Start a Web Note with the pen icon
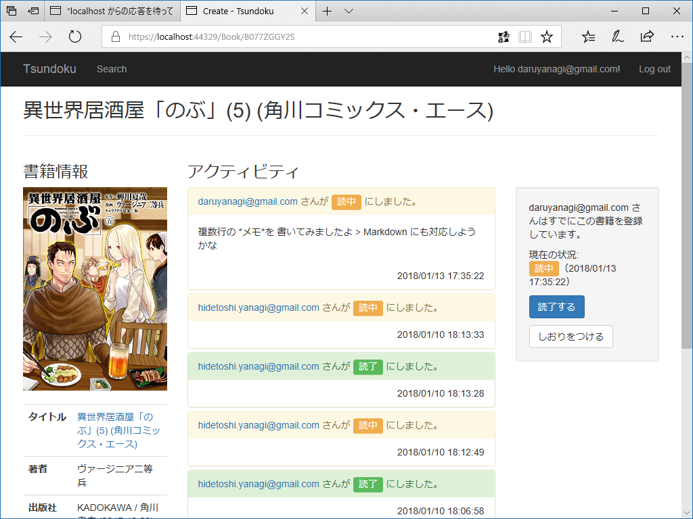This screenshot has height=519, width=693. click(x=617, y=36)
